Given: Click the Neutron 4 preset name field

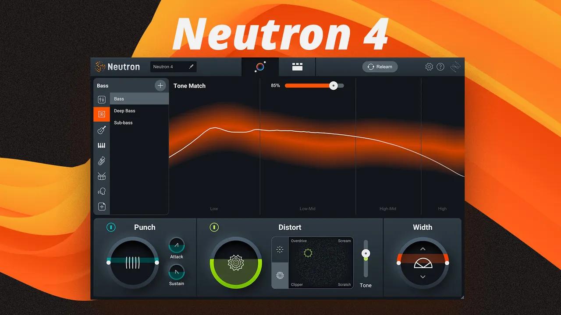Looking at the screenshot, I should [174, 66].
